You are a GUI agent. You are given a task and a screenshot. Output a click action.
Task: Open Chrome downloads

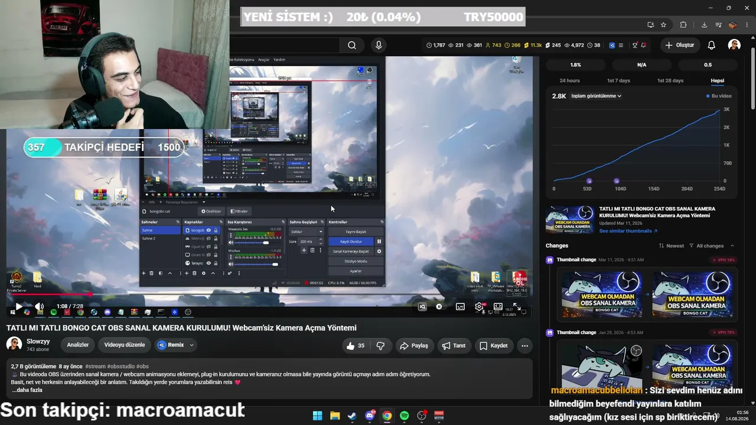704,25
